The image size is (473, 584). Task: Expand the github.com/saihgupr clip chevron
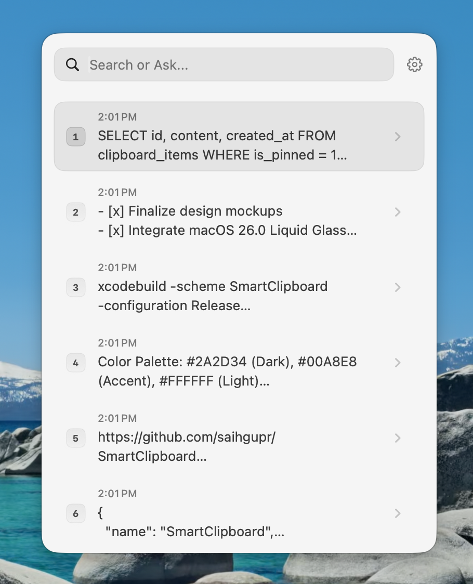(x=398, y=438)
